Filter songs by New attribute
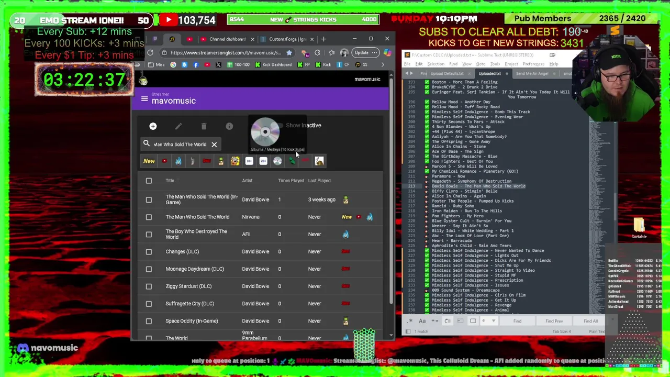 tap(149, 161)
